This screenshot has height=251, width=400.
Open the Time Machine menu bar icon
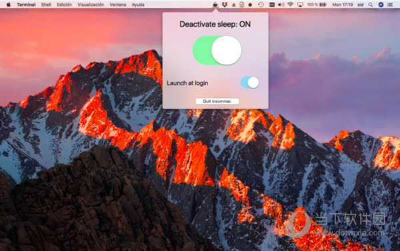point(261,5)
